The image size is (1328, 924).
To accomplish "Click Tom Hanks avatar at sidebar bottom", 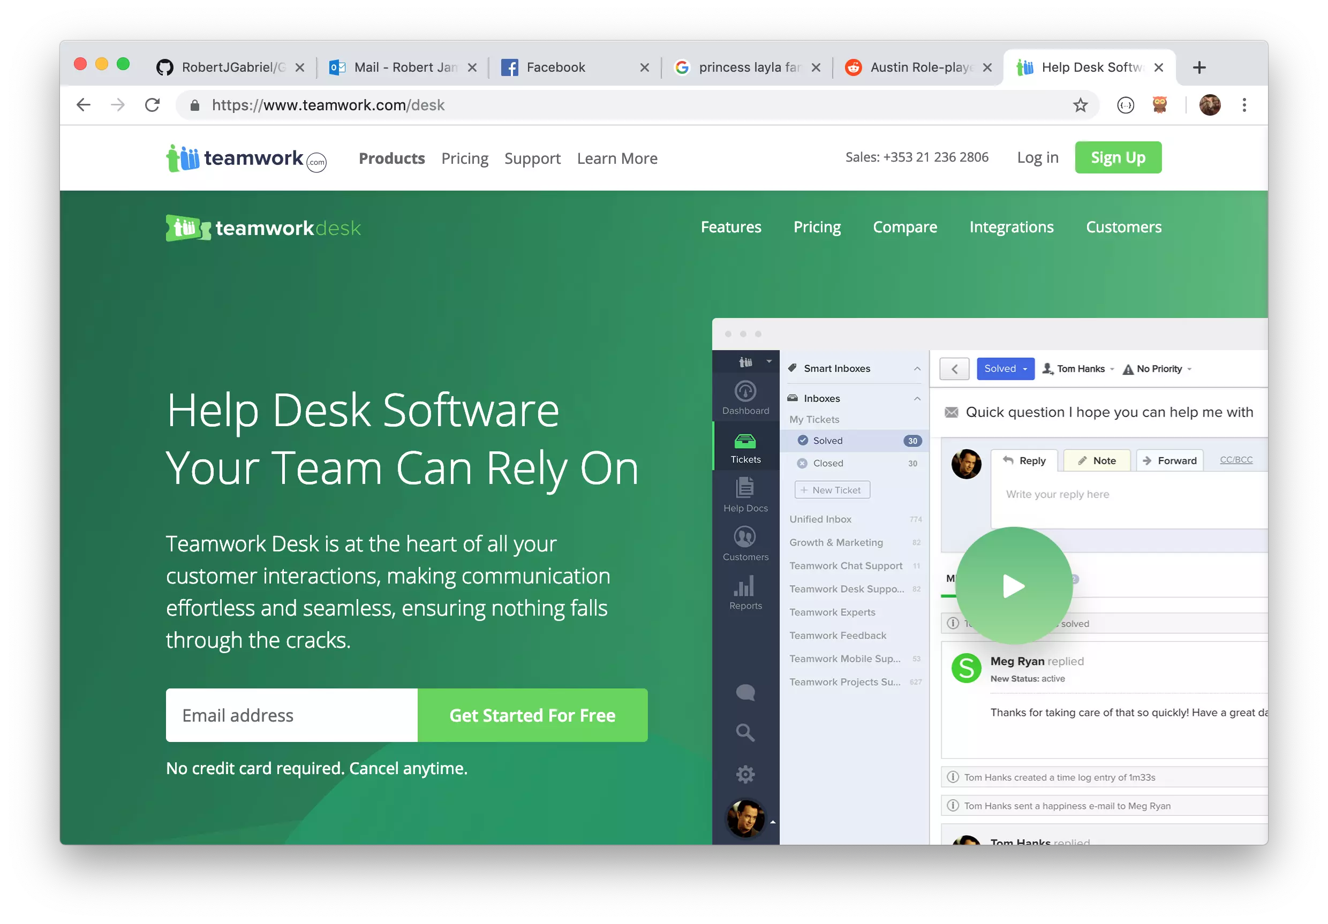I will [x=745, y=818].
